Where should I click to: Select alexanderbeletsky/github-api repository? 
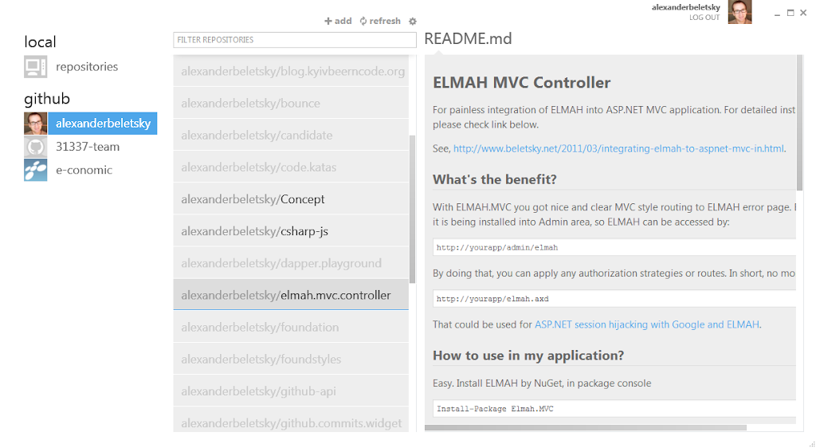[x=291, y=391]
